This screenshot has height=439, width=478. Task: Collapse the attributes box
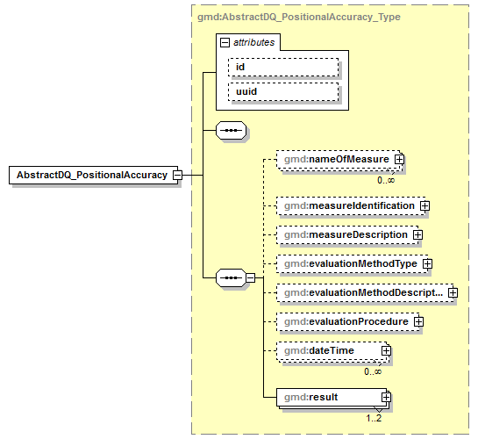click(225, 42)
